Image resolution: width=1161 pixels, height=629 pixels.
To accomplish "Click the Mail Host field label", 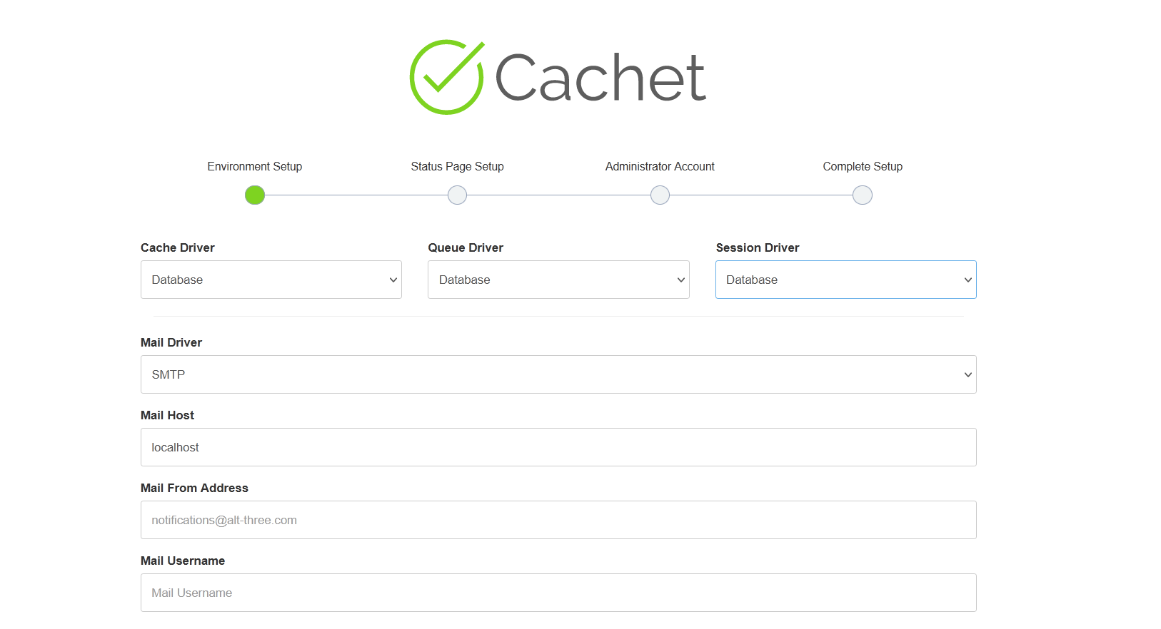I will (x=167, y=415).
